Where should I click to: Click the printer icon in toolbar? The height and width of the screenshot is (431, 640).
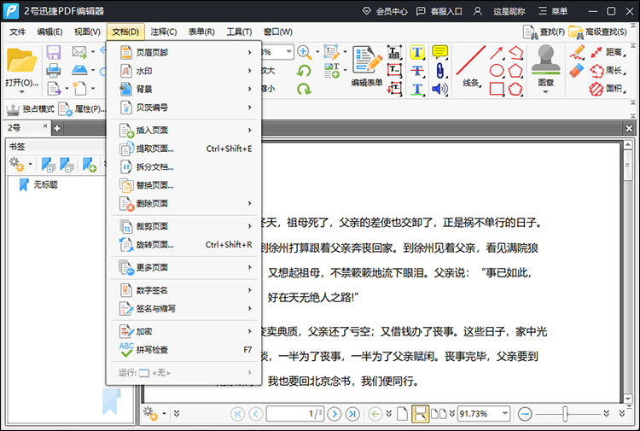coord(54,70)
